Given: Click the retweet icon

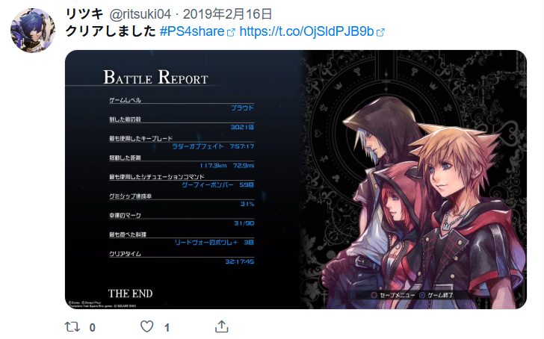Looking at the screenshot, I should click(x=72, y=327).
